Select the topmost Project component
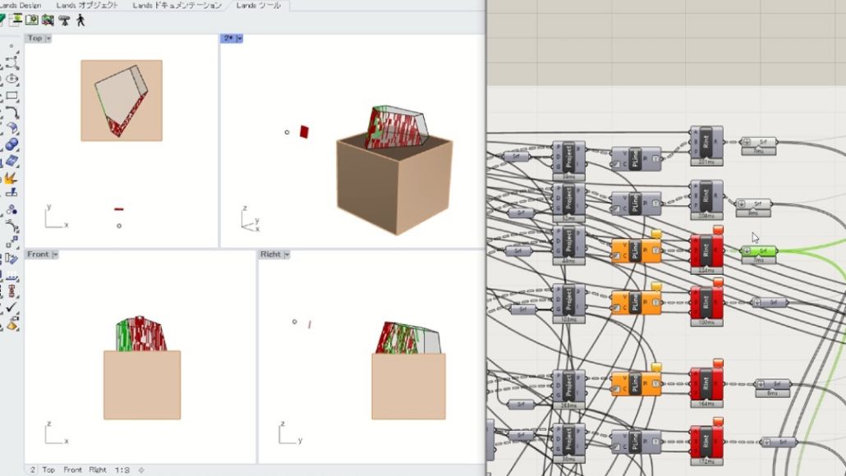 pyautogui.click(x=568, y=156)
